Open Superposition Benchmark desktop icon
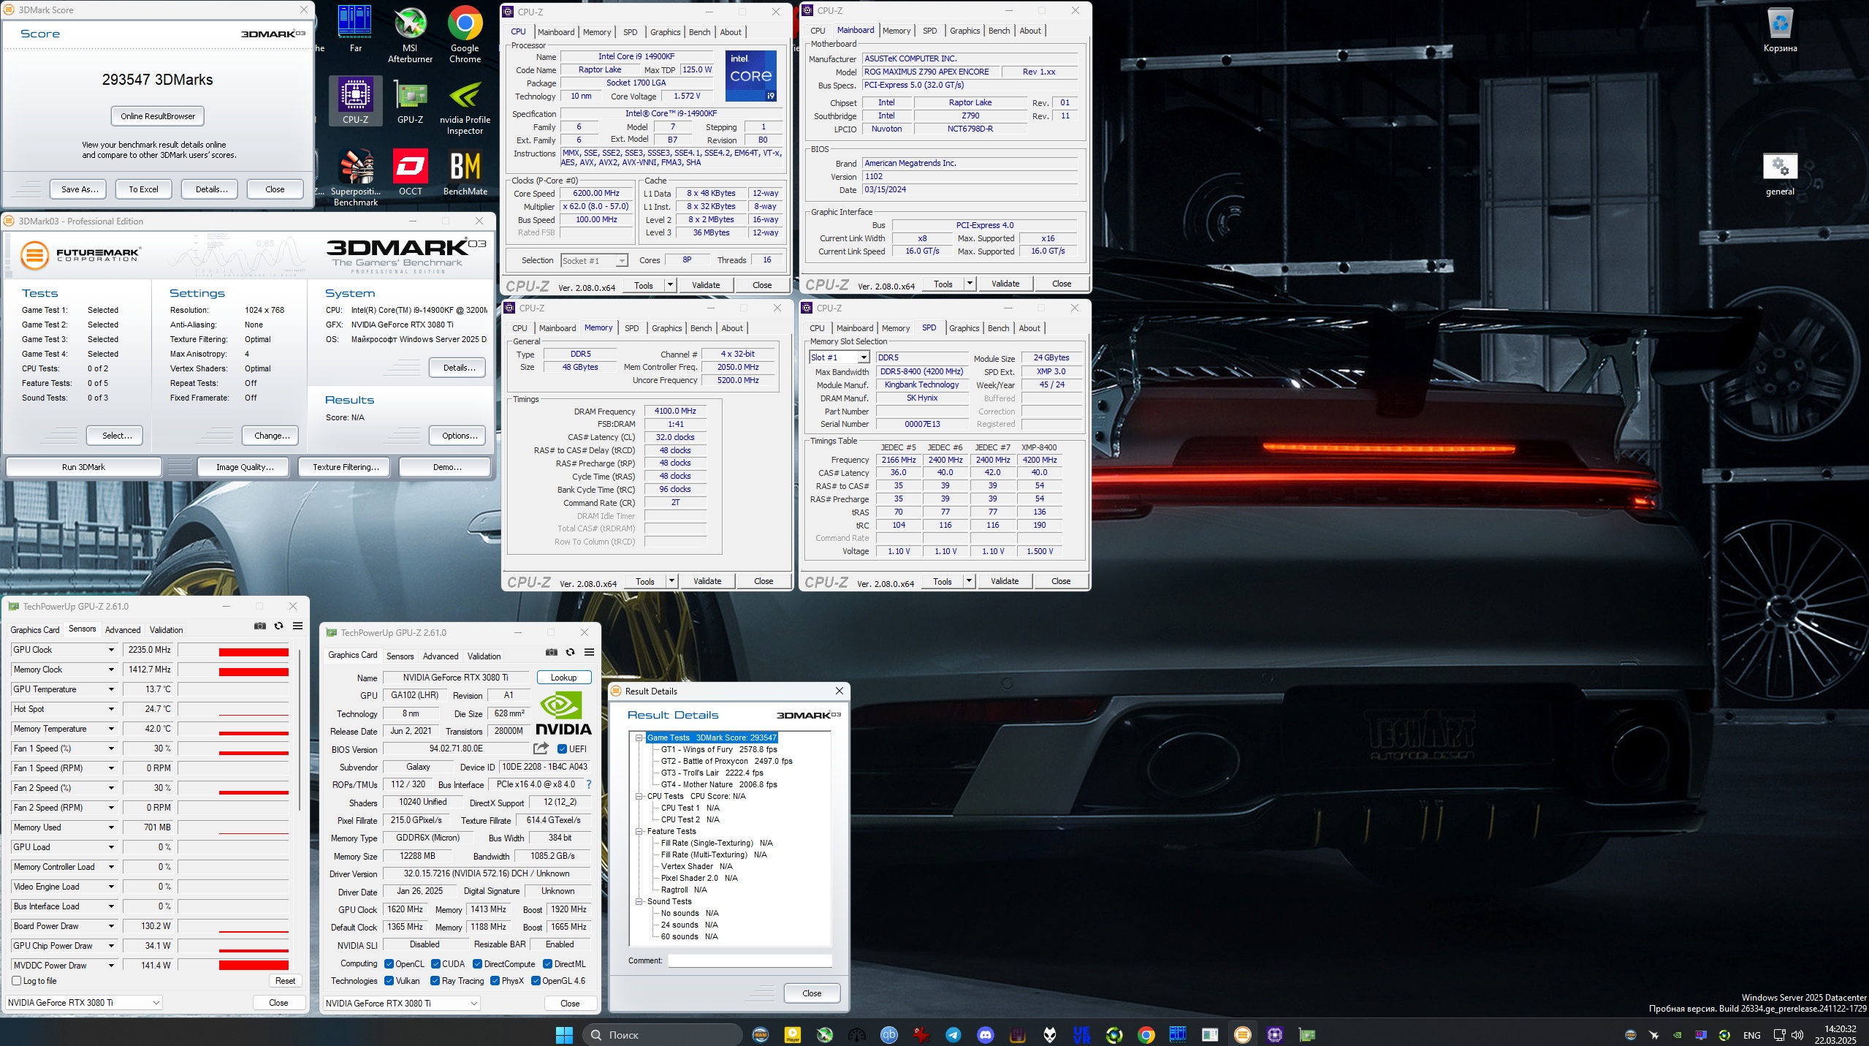 [x=355, y=178]
